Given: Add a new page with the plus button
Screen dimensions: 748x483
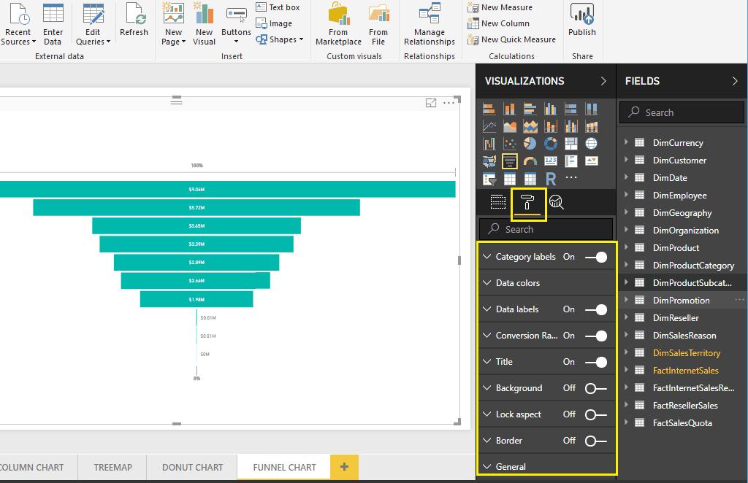Looking at the screenshot, I should pos(344,467).
